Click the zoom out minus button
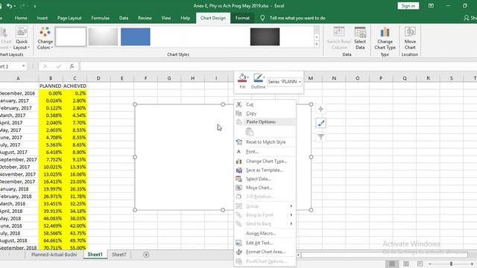The width and height of the screenshot is (477, 268). (x=430, y=264)
